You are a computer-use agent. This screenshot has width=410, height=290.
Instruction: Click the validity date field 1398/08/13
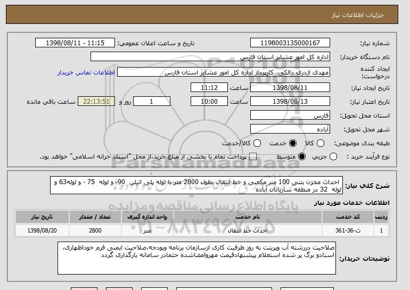click(x=290, y=102)
